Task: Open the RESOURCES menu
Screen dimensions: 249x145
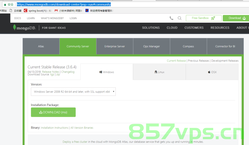Action: coord(220,28)
